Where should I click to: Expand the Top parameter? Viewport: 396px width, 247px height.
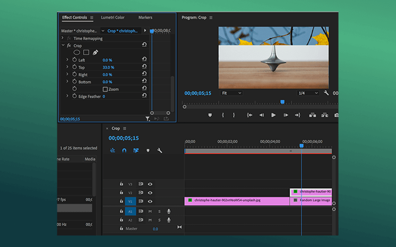[67, 67]
